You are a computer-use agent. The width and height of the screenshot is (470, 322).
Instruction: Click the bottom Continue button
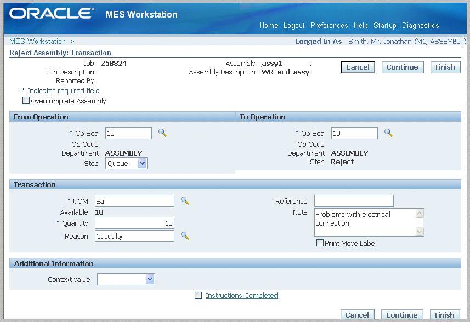(402, 315)
